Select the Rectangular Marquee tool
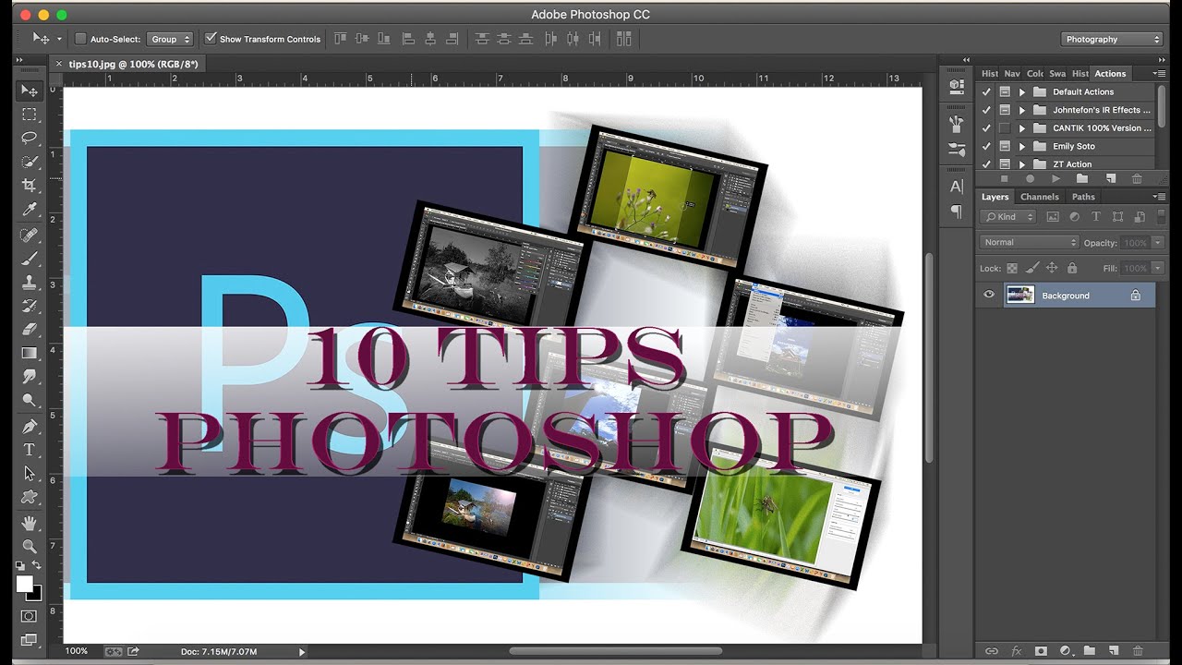 (x=30, y=115)
